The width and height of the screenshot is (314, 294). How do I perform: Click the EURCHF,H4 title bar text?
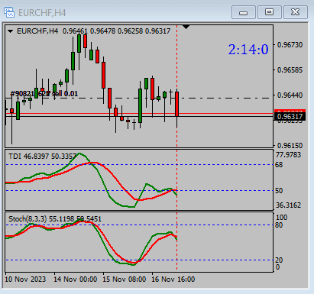coord(42,13)
